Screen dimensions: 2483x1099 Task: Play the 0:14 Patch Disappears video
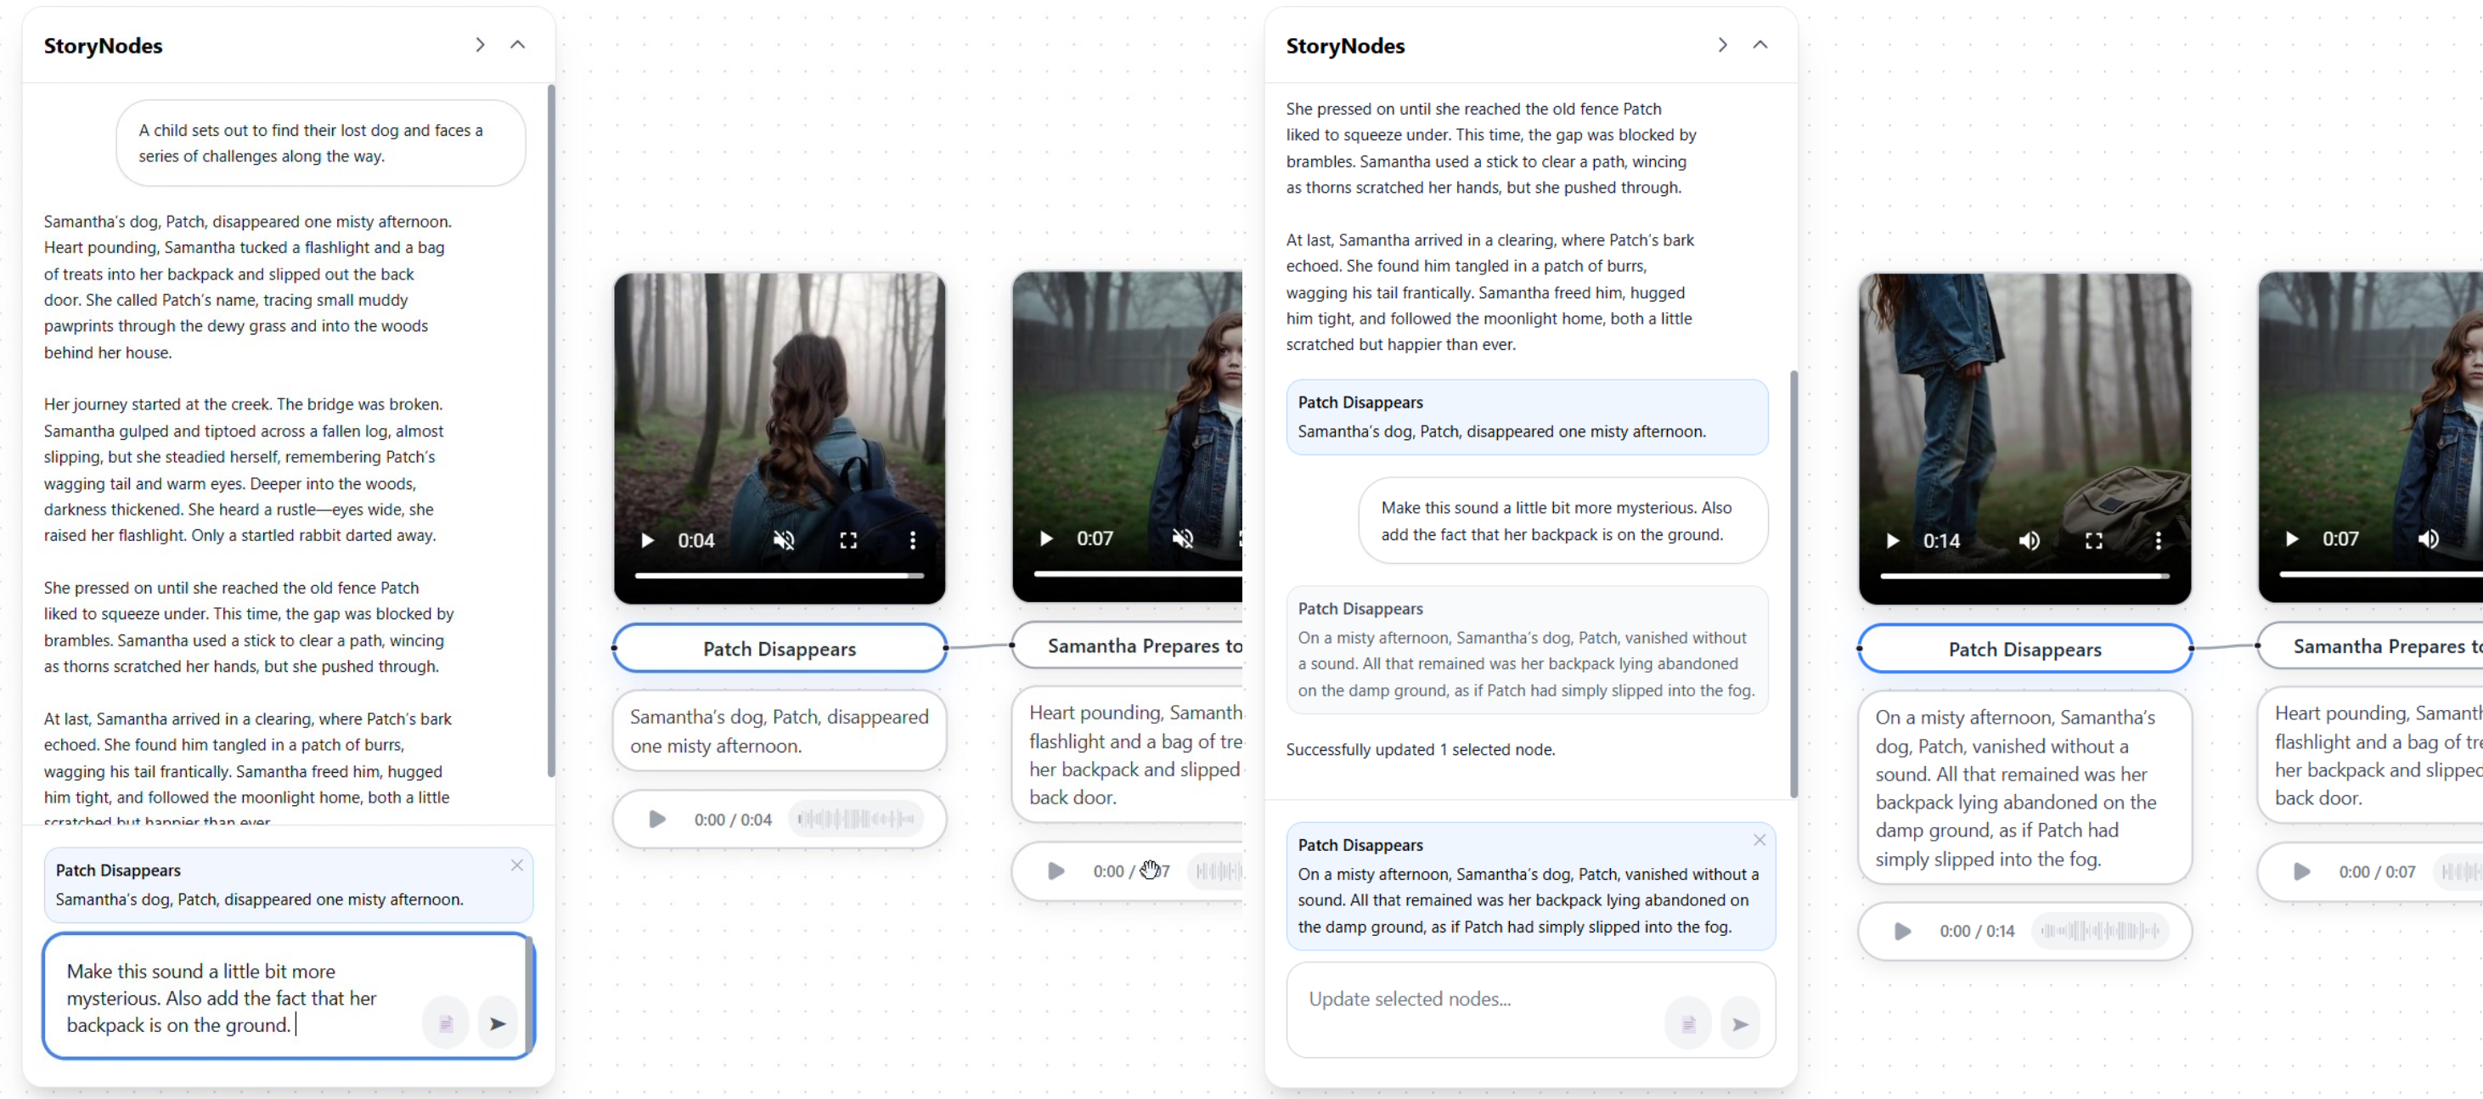point(1892,541)
